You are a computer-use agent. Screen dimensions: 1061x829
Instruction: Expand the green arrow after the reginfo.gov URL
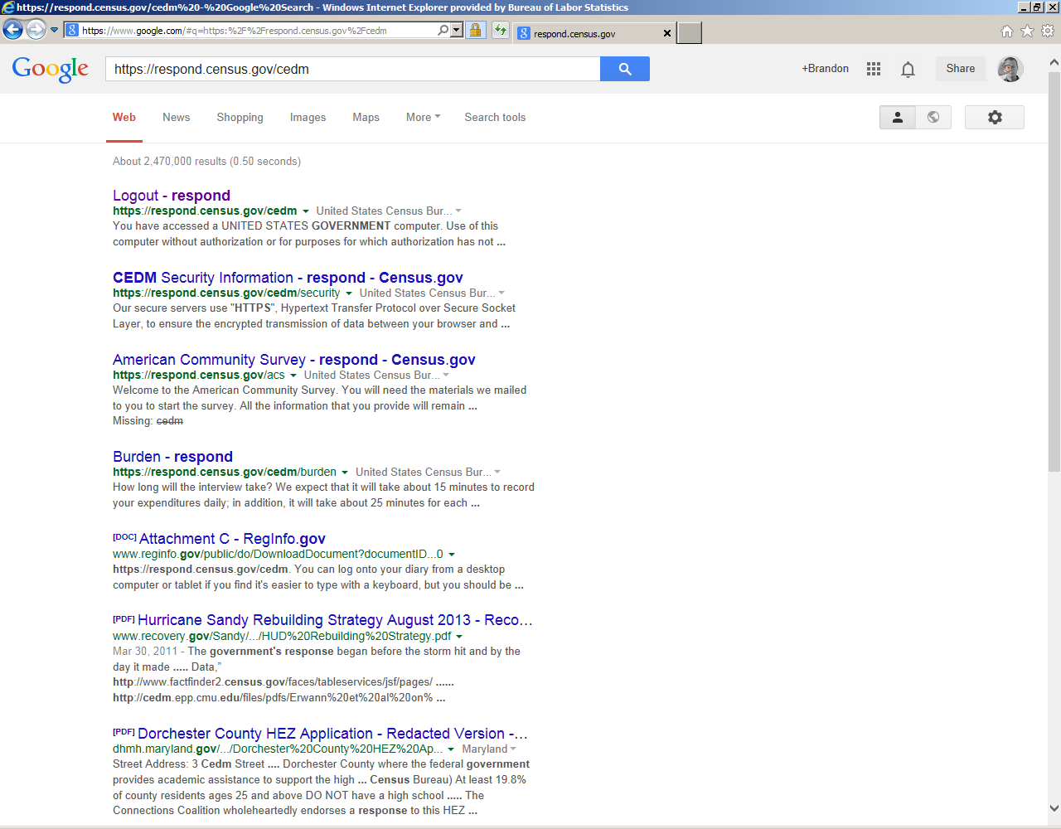[452, 555]
